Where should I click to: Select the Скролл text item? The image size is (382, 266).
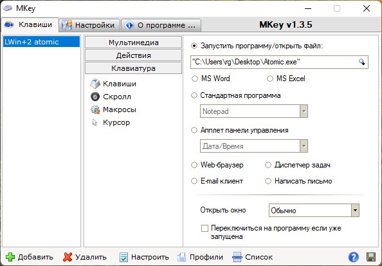click(x=117, y=97)
